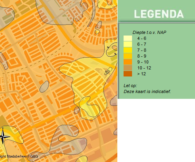
Task: Select the 7 - 8 depth color swatch
Action: coord(128,50)
